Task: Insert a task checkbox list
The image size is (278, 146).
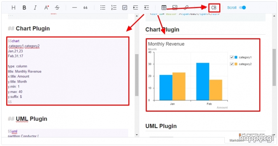Action: pyautogui.click(x=125, y=8)
